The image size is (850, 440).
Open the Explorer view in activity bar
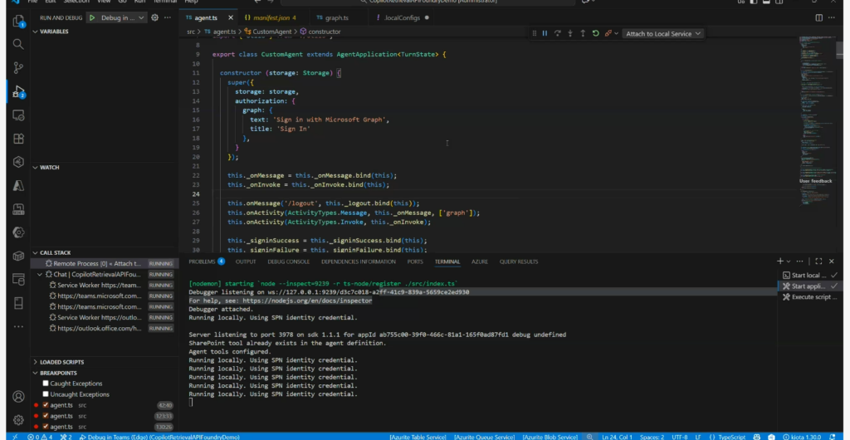(18, 22)
